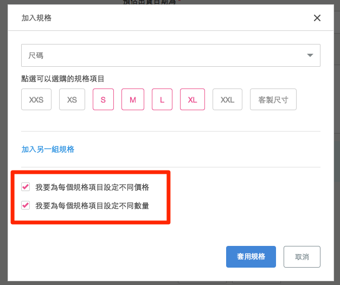Viewport: 340px width, 285px height.
Task: Choose the 客製尺寸 custom size option
Action: click(x=273, y=99)
